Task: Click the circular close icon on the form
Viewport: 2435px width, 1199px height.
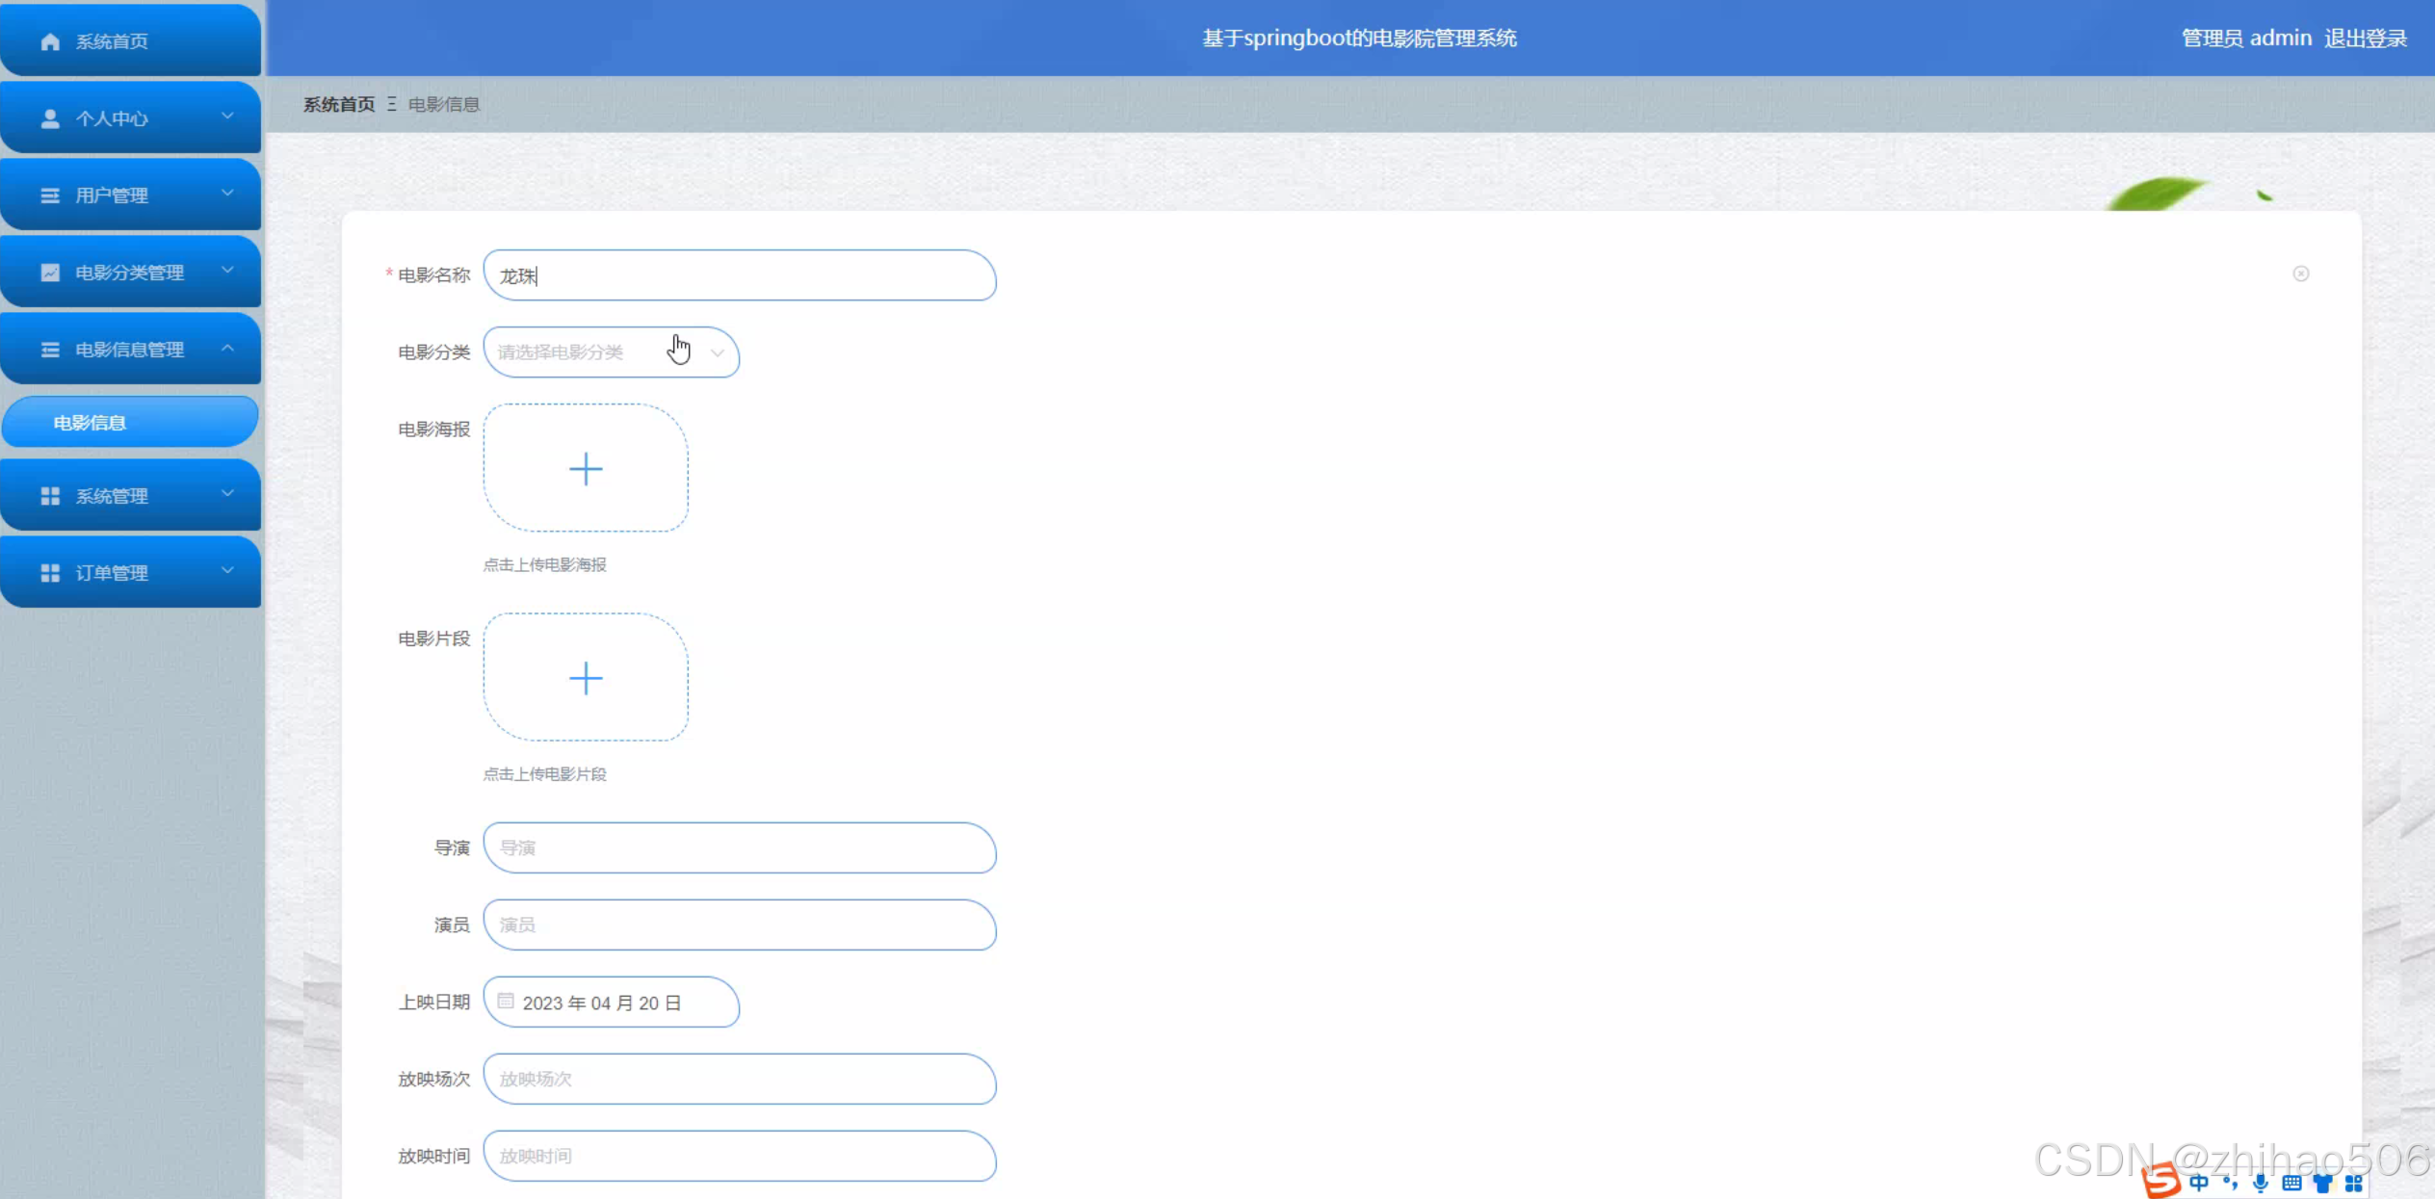Action: tap(2301, 274)
